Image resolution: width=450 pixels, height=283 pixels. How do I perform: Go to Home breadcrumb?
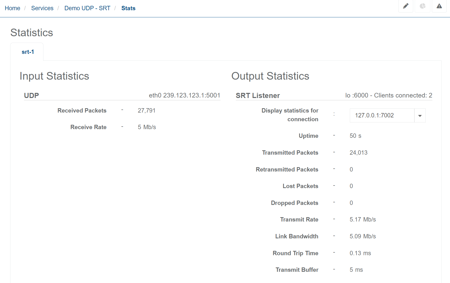click(x=12, y=8)
